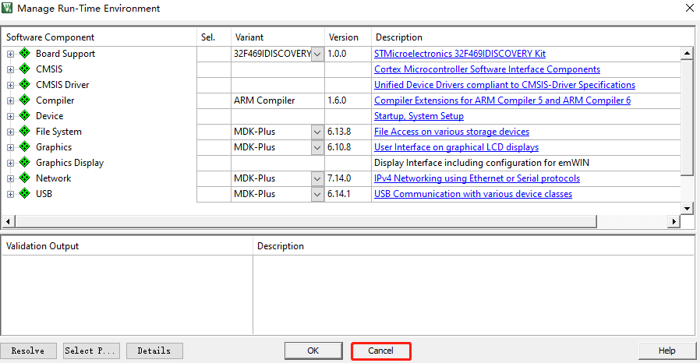
Task: Click the horizontal scrollbar thumb
Action: click(306, 221)
